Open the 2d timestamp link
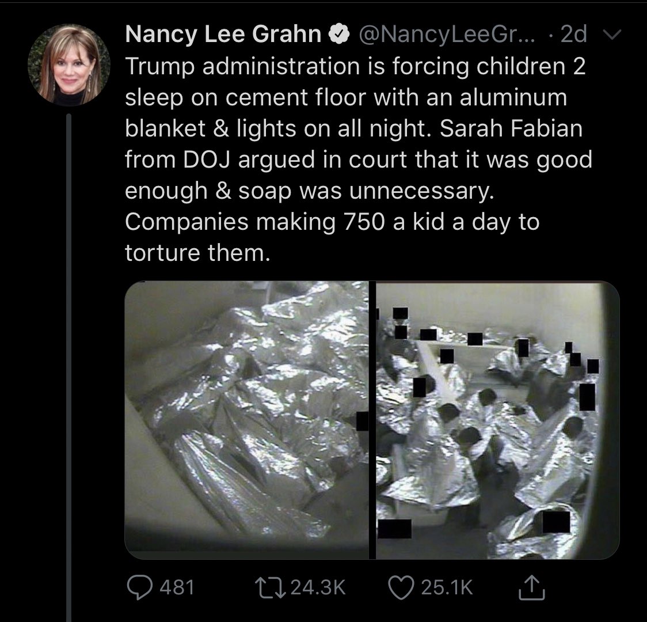The image size is (647, 622). click(573, 34)
